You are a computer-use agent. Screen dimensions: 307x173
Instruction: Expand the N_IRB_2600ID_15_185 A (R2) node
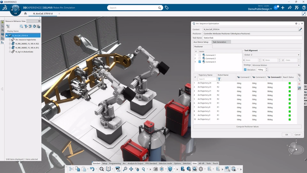[10, 44]
